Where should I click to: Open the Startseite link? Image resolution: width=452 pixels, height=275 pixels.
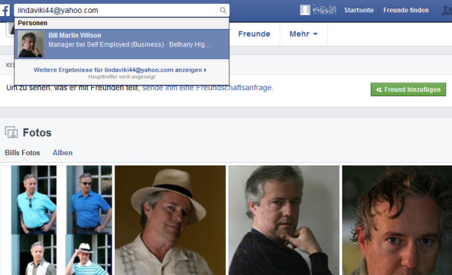(x=359, y=10)
